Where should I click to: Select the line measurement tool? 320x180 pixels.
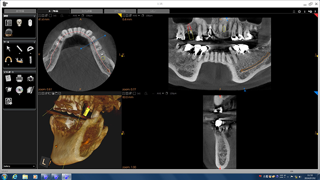click(19, 49)
